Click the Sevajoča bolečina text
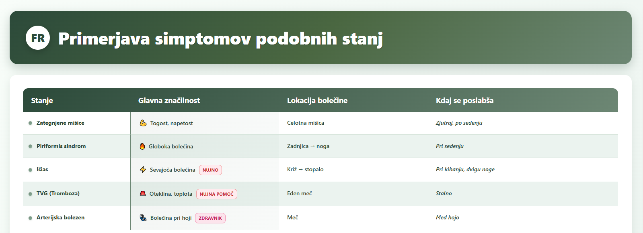 [x=173, y=170]
